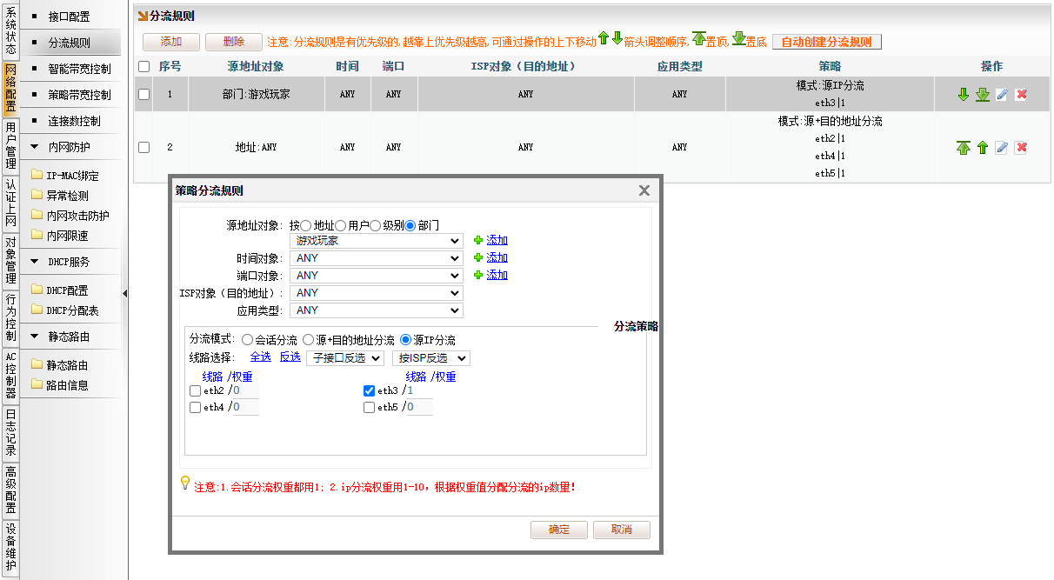
Task: Open the 游戏玩家 source object dropdown
Action: [x=377, y=241]
